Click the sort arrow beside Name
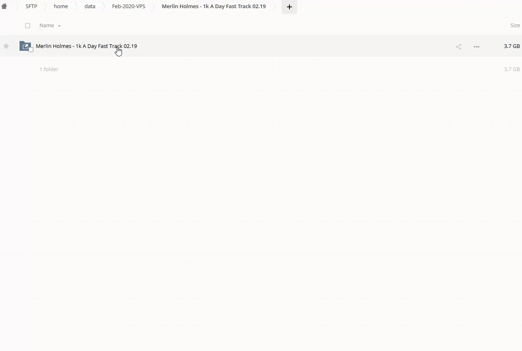This screenshot has height=351, width=522. pos(59,26)
